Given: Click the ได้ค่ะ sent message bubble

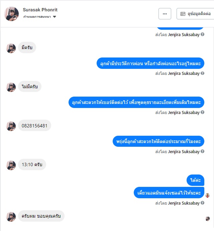Looking at the screenshot, I should pyautogui.click(x=195, y=180).
